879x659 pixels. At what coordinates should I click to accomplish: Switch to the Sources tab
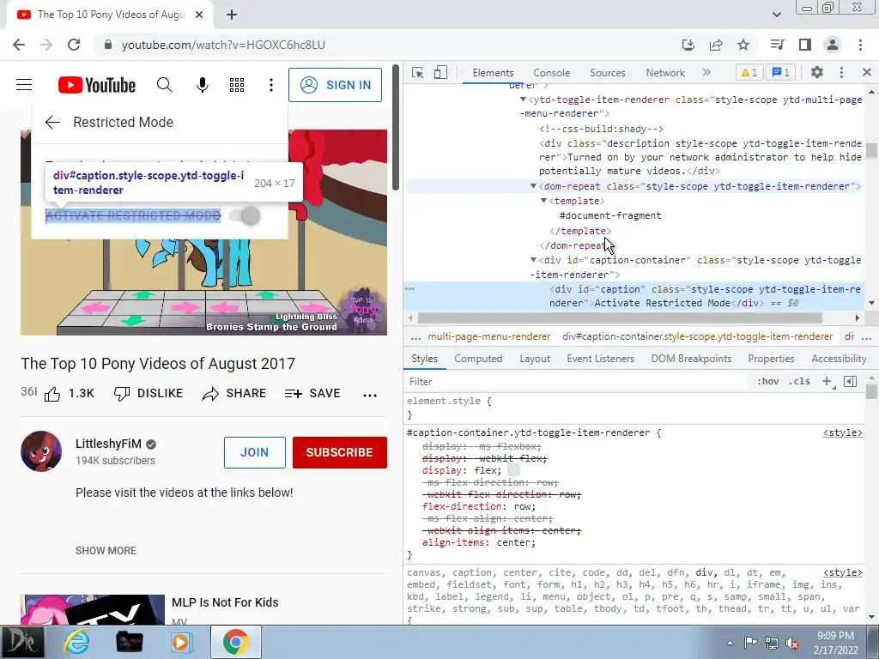(607, 73)
